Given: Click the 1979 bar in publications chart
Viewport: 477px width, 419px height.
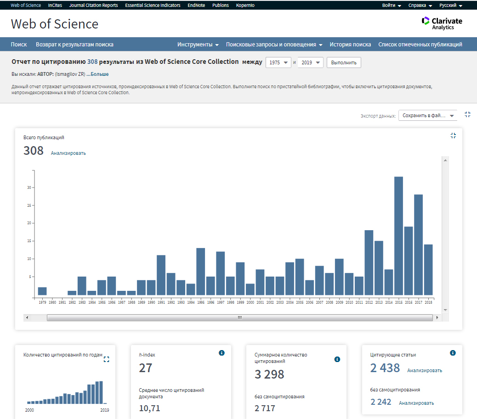Looking at the screenshot, I should 42,291.
